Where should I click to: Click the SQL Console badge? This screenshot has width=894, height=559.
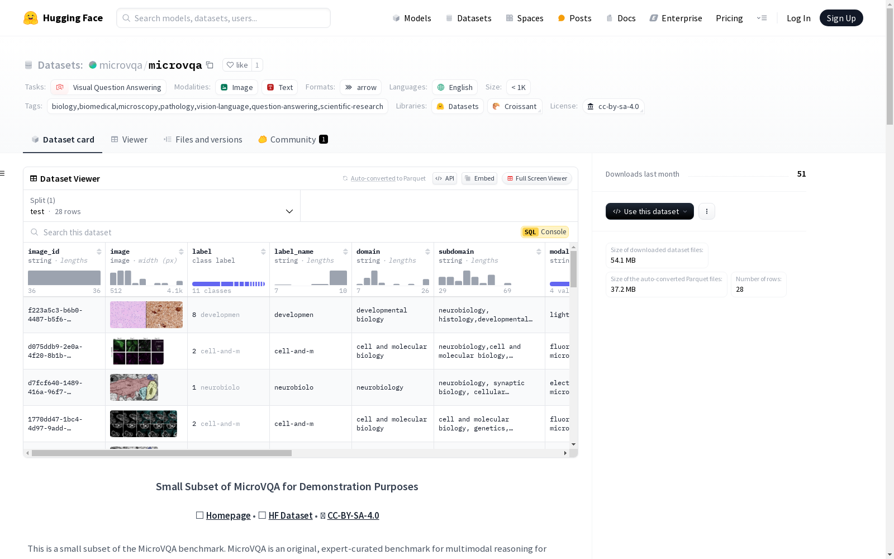(x=545, y=232)
